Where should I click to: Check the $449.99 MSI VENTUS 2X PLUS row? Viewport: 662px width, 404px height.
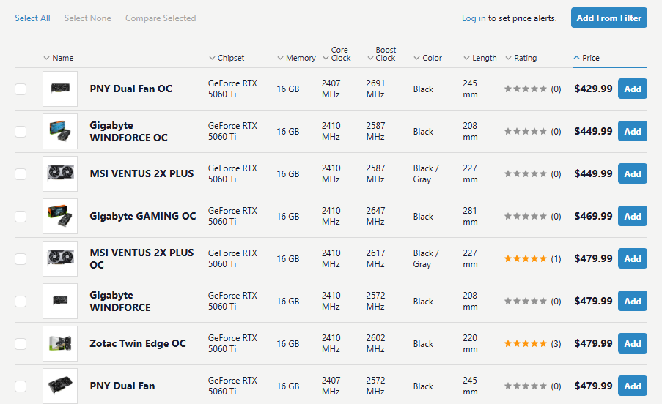(x=21, y=174)
